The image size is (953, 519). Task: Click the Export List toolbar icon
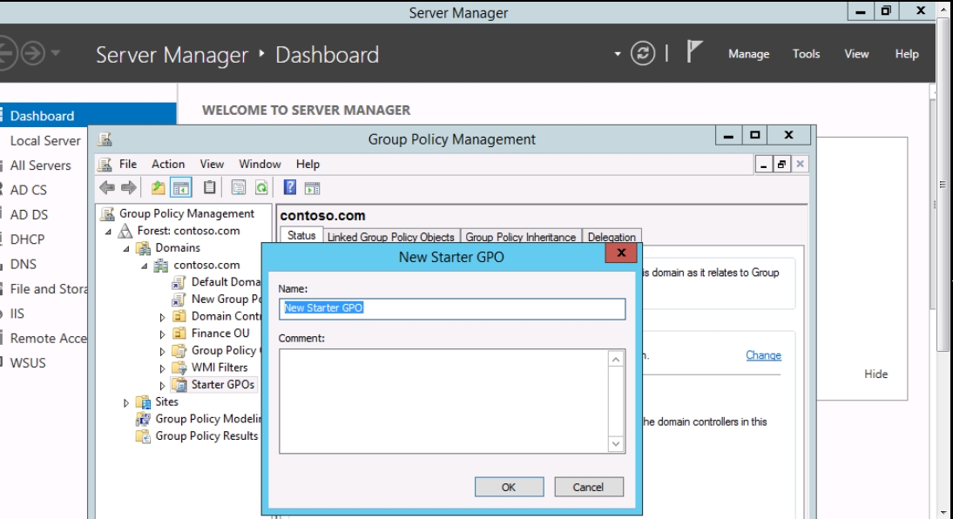pyautogui.click(x=238, y=187)
